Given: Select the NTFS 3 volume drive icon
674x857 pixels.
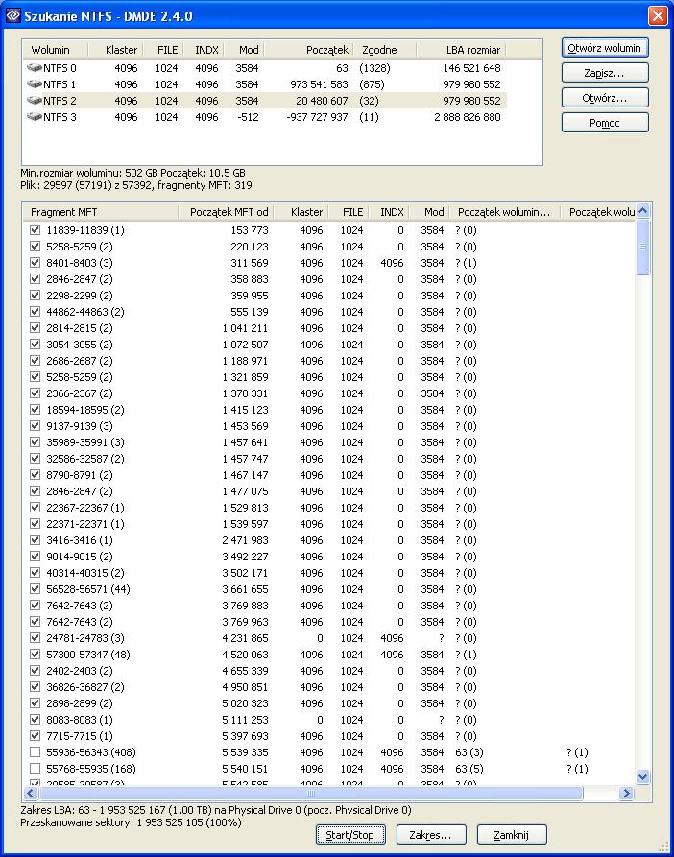Looking at the screenshot, I should coord(35,117).
